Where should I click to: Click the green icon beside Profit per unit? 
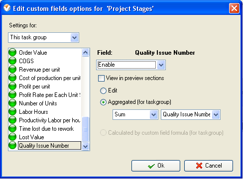[x=12, y=86]
